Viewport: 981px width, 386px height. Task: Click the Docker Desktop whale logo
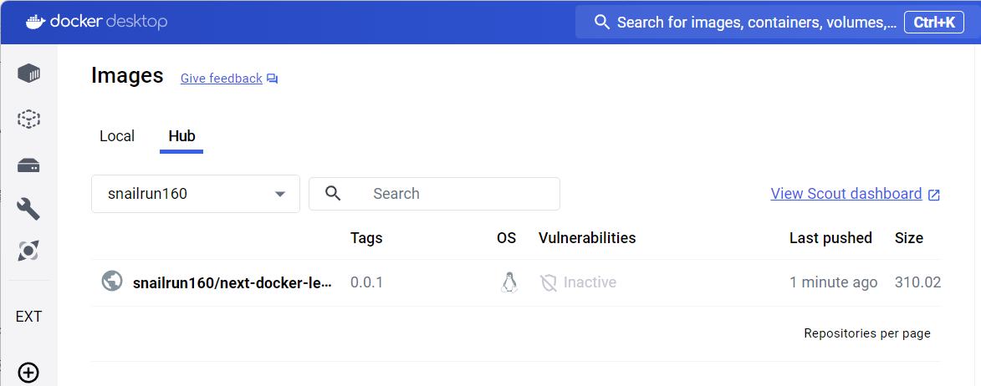click(35, 22)
